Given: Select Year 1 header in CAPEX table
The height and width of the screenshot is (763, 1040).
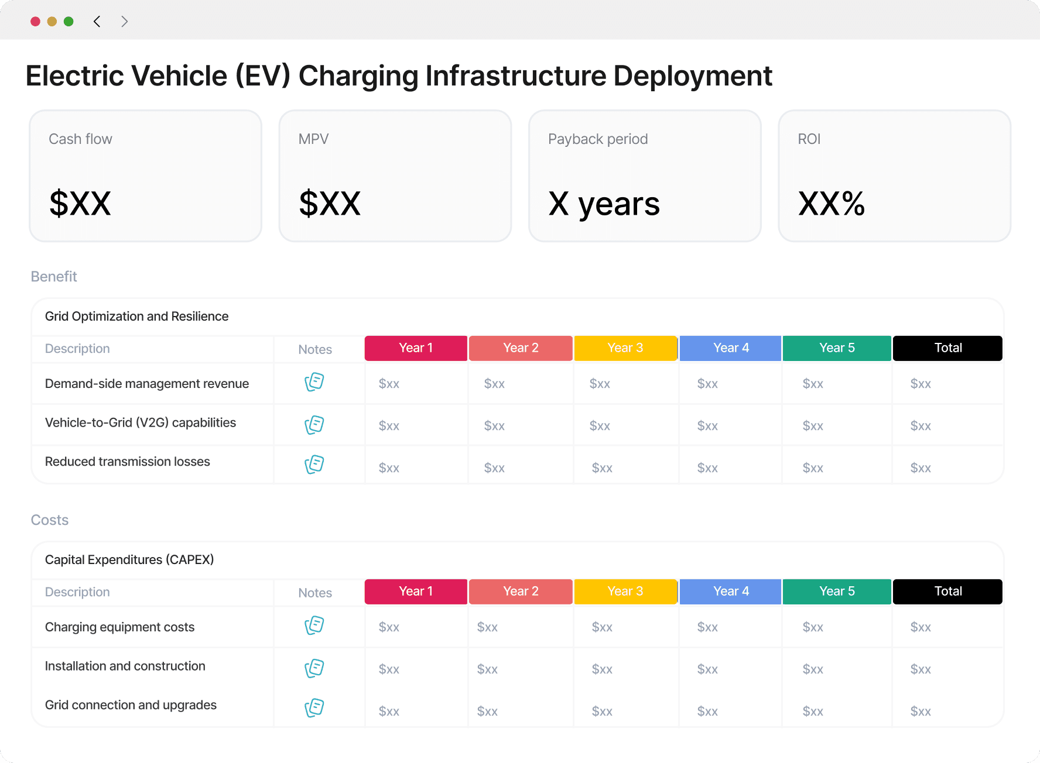Looking at the screenshot, I should (x=416, y=592).
